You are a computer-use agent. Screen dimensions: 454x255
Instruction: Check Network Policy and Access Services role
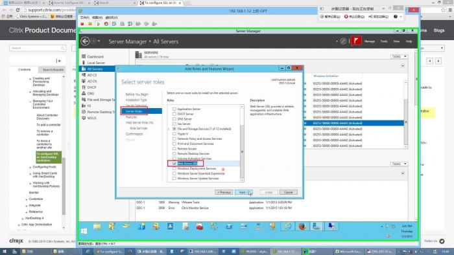[174, 139]
